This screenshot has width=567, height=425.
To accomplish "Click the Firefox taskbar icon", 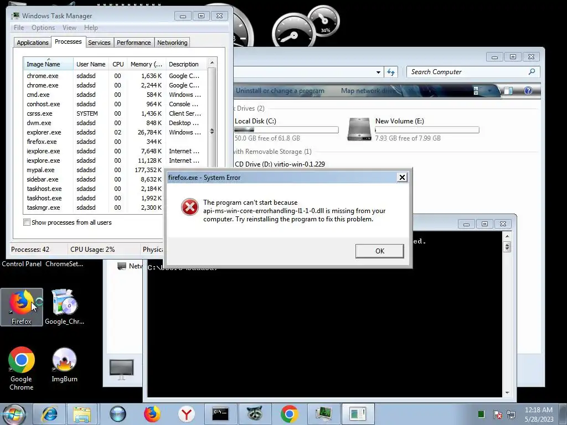I will [152, 414].
